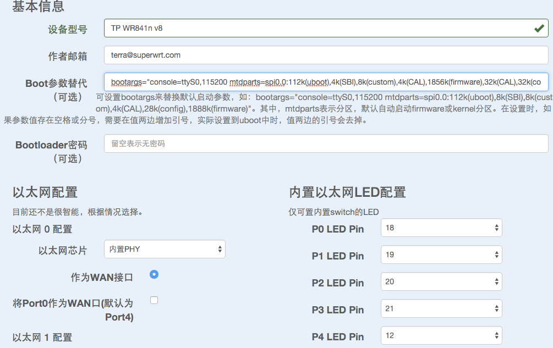Viewport: 553px width, 348px height.
Task: Expand the P2 LED Pin selector
Action: point(441,281)
